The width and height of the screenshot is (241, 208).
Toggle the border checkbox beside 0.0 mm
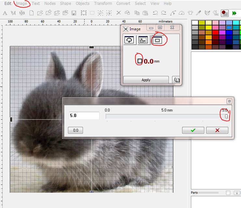[140, 61]
